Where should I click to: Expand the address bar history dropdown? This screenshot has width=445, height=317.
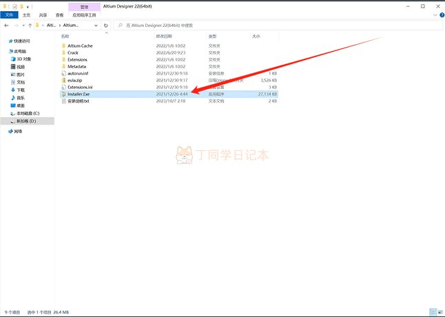(96, 25)
